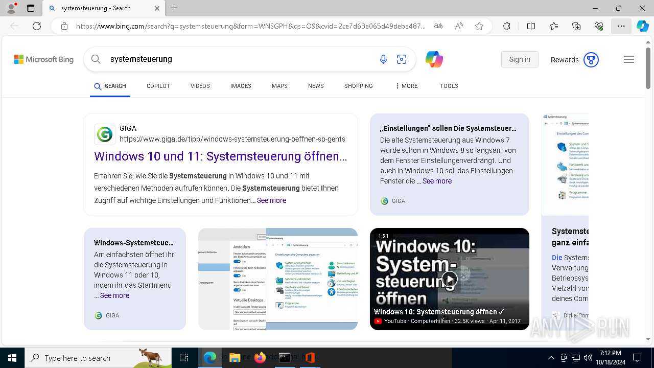Open the 'Einstellungen sollen Die Systemsteuer' heading
This screenshot has width=654, height=368.
click(448, 128)
